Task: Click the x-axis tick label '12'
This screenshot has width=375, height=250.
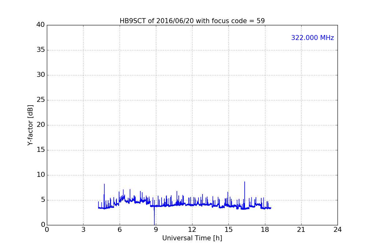Action: point(192,229)
